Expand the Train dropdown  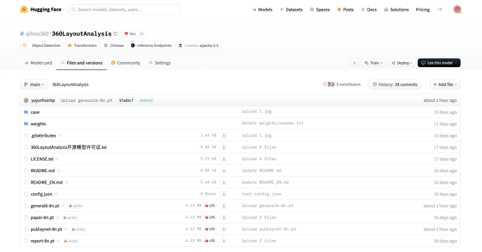373,63
